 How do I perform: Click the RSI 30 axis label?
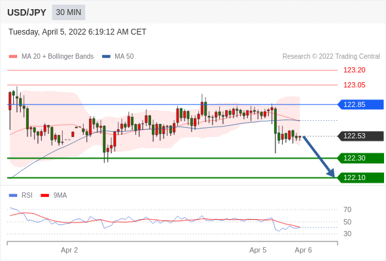(347, 234)
